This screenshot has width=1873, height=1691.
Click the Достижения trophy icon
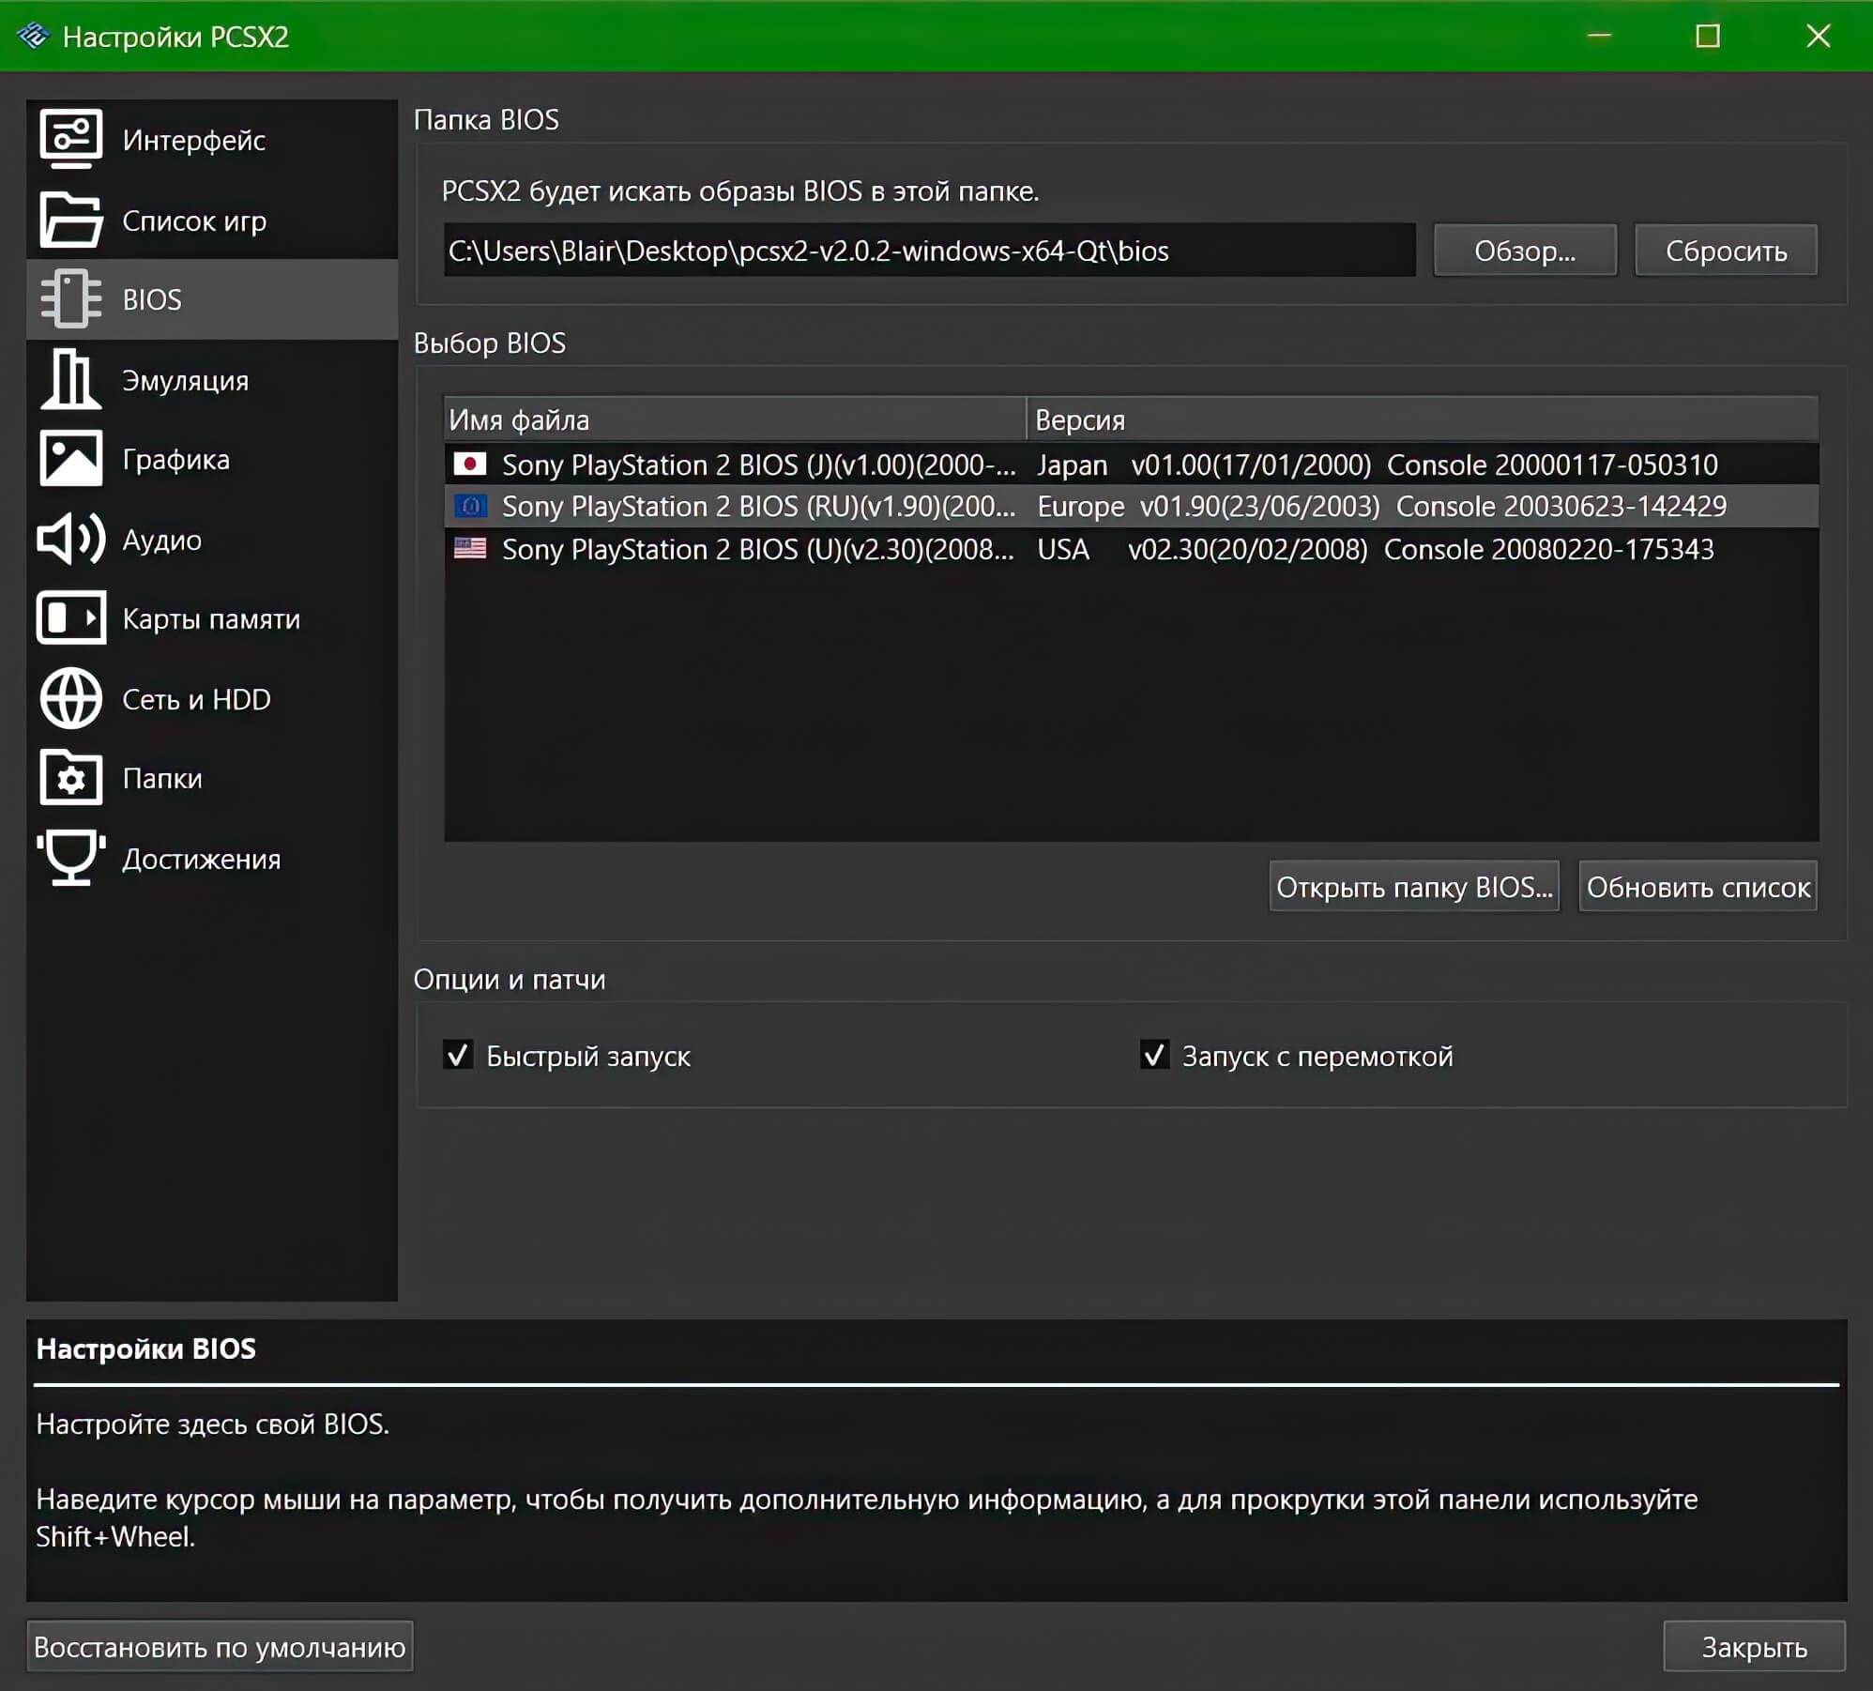[70, 858]
